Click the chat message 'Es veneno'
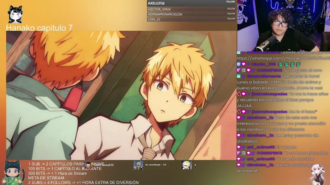 tap(286, 147)
